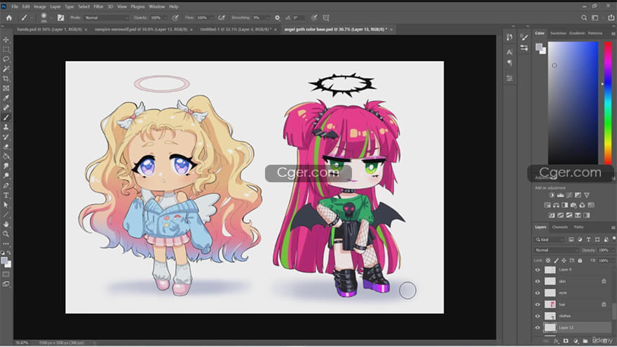Switch to the Swatches tab
The width and height of the screenshot is (617, 347).
558,34
